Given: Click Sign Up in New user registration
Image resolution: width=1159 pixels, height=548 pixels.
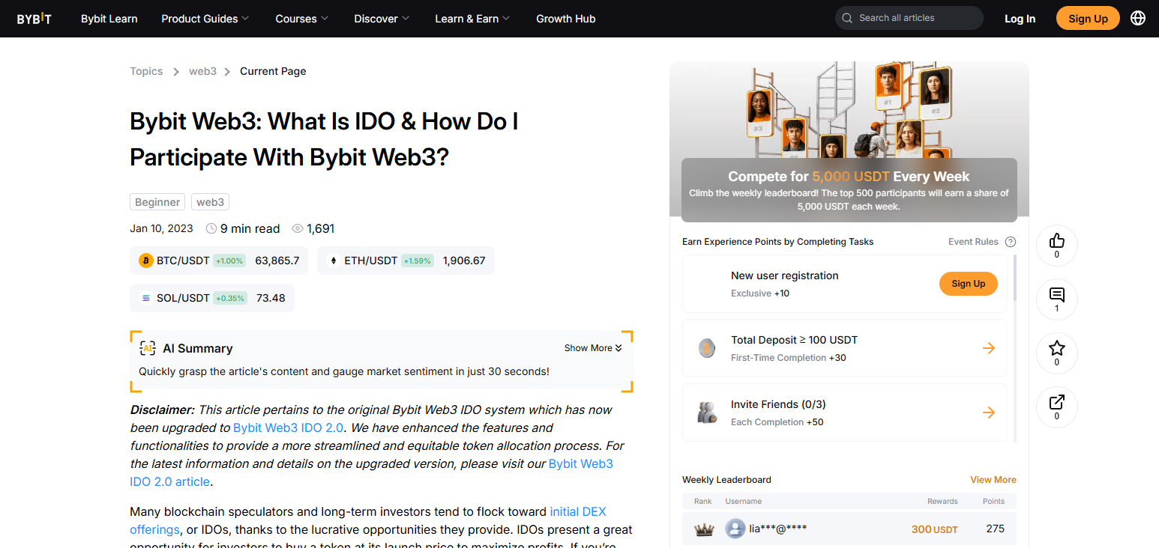Looking at the screenshot, I should (969, 284).
